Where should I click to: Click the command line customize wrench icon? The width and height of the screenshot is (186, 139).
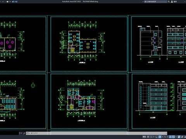tap(24, 133)
